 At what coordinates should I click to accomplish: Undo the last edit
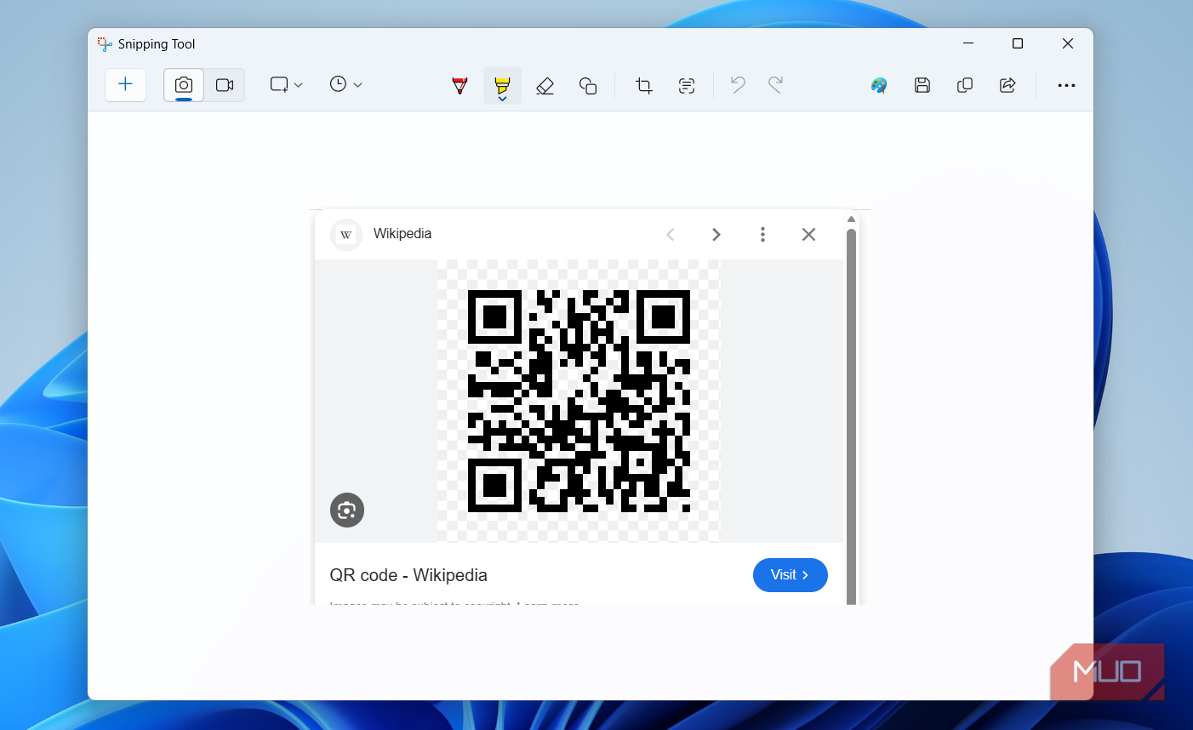(738, 85)
